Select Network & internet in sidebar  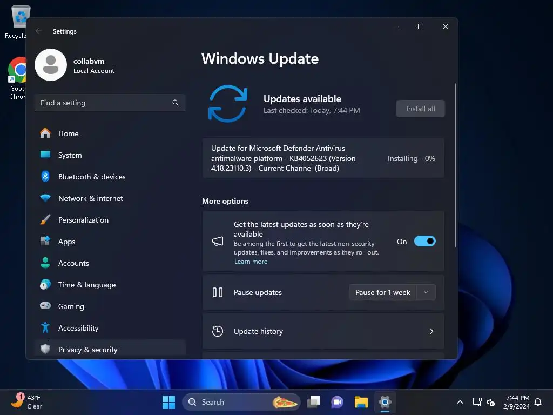pyautogui.click(x=110, y=198)
